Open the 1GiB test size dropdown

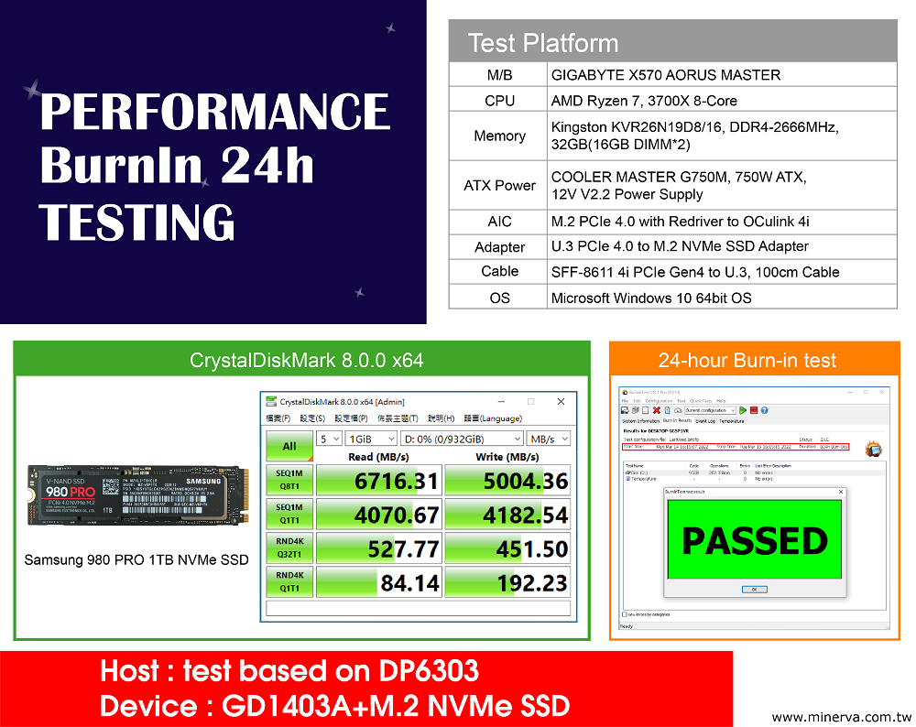pyautogui.click(x=372, y=439)
